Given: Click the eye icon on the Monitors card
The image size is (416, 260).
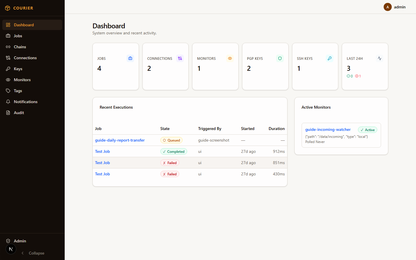Looking at the screenshot, I should (230, 58).
